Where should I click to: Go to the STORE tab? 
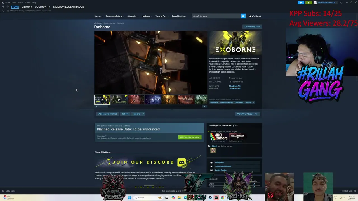15,6
